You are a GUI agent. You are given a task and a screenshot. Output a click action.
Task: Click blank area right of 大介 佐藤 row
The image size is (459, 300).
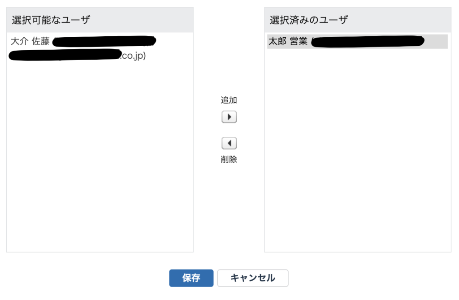174,41
